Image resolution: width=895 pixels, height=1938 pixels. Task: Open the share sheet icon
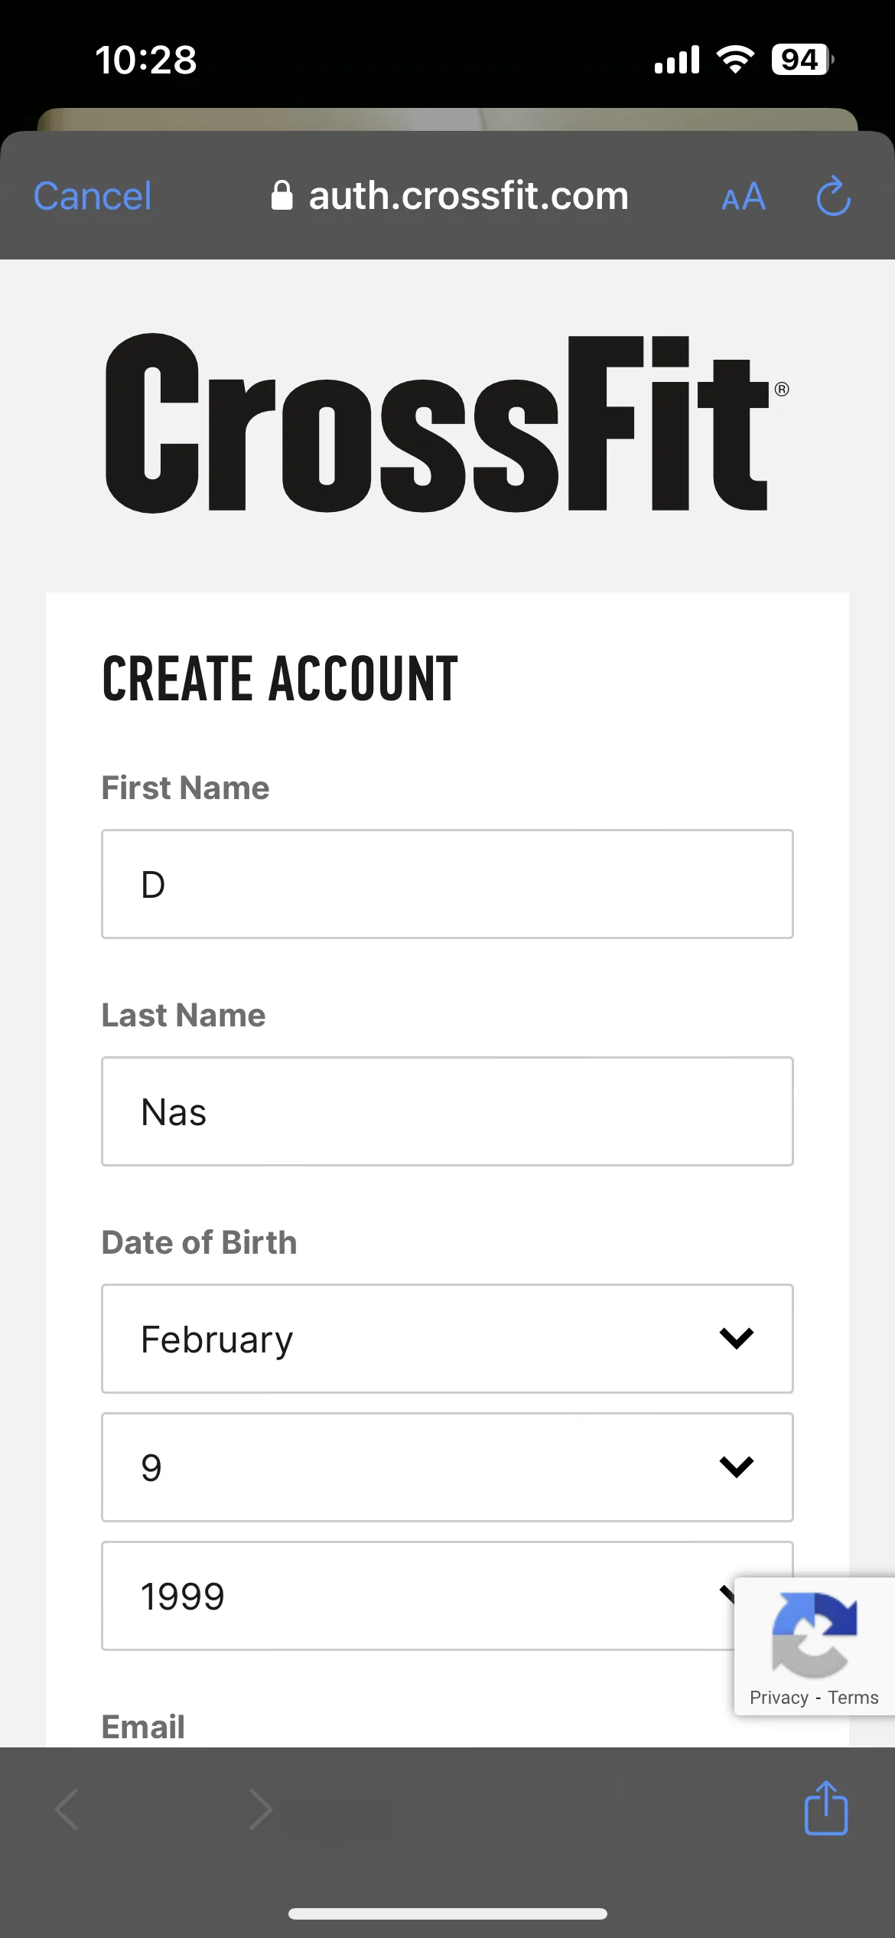[826, 1808]
